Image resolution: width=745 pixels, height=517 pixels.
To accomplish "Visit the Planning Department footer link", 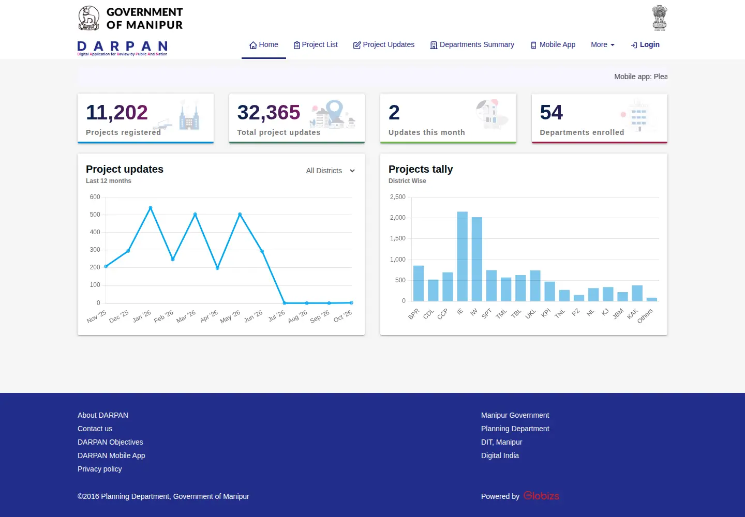I will point(515,429).
